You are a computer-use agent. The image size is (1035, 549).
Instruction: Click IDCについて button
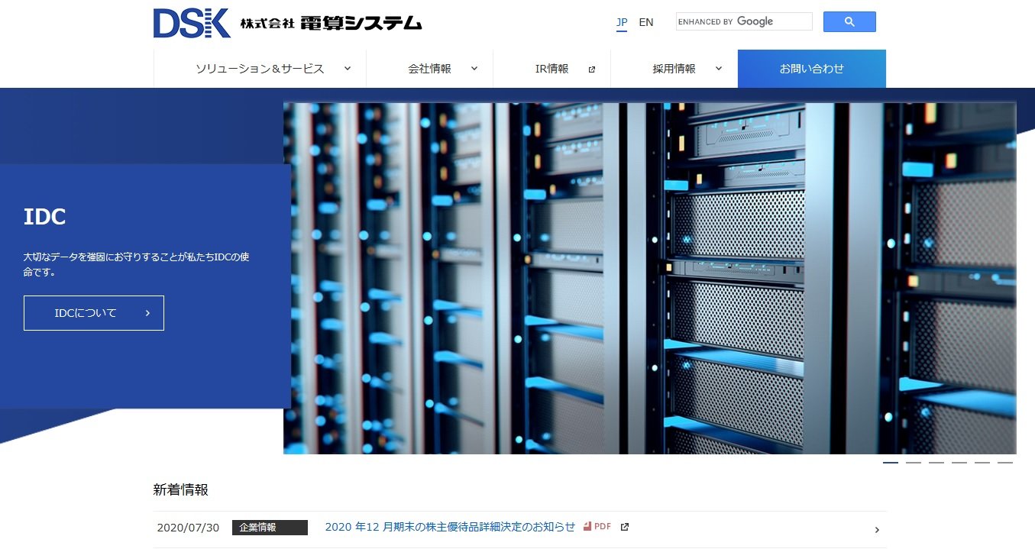pyautogui.click(x=93, y=313)
